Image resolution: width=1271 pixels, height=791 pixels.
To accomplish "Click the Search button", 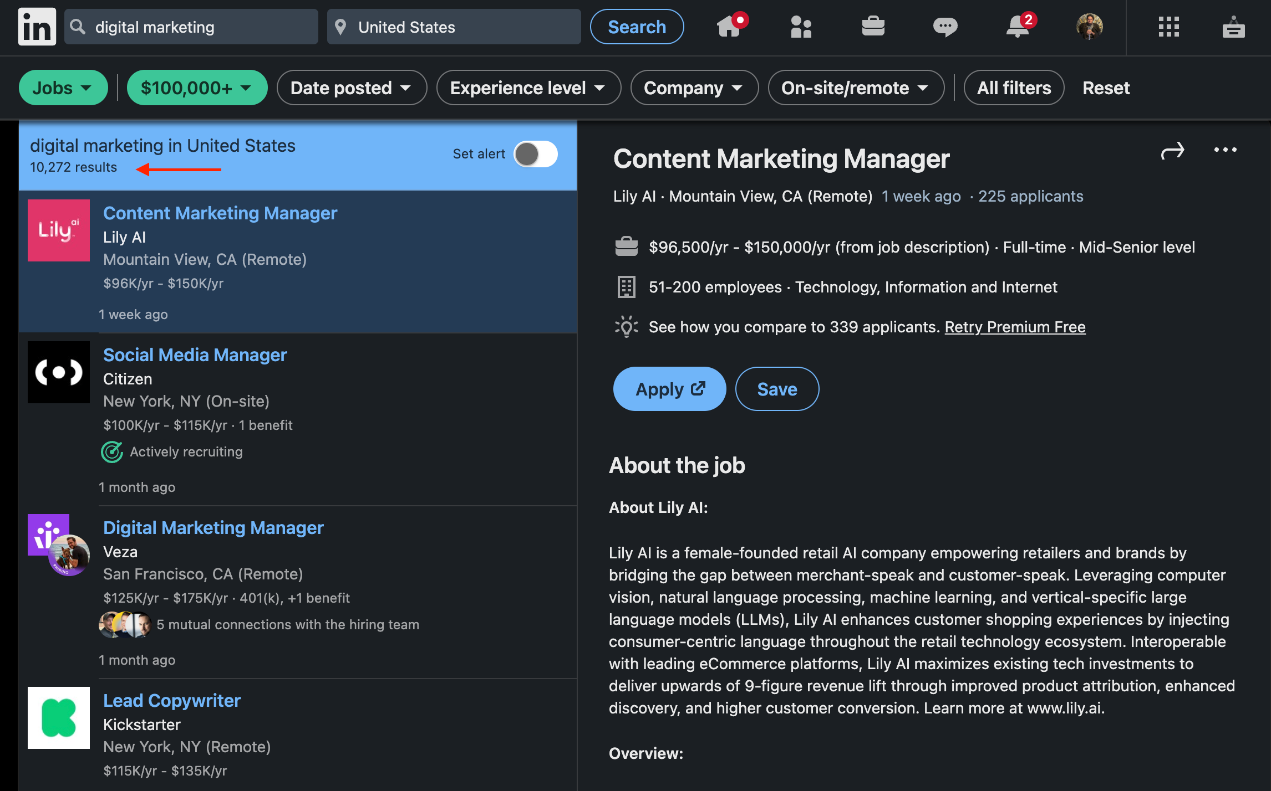I will [x=637, y=27].
